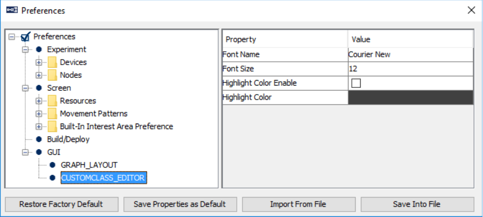Select the CUSTOMCLASS_EDITOR tree item
This screenshot has height=217, width=483.
click(x=104, y=177)
